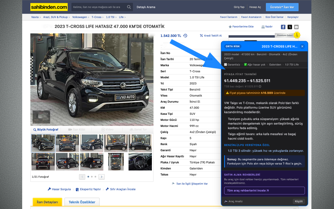Image resolution: width=334 pixels, height=209 pixels.
Task: Open Büyük Fotoğraf large photo view
Action: [x=46, y=130]
